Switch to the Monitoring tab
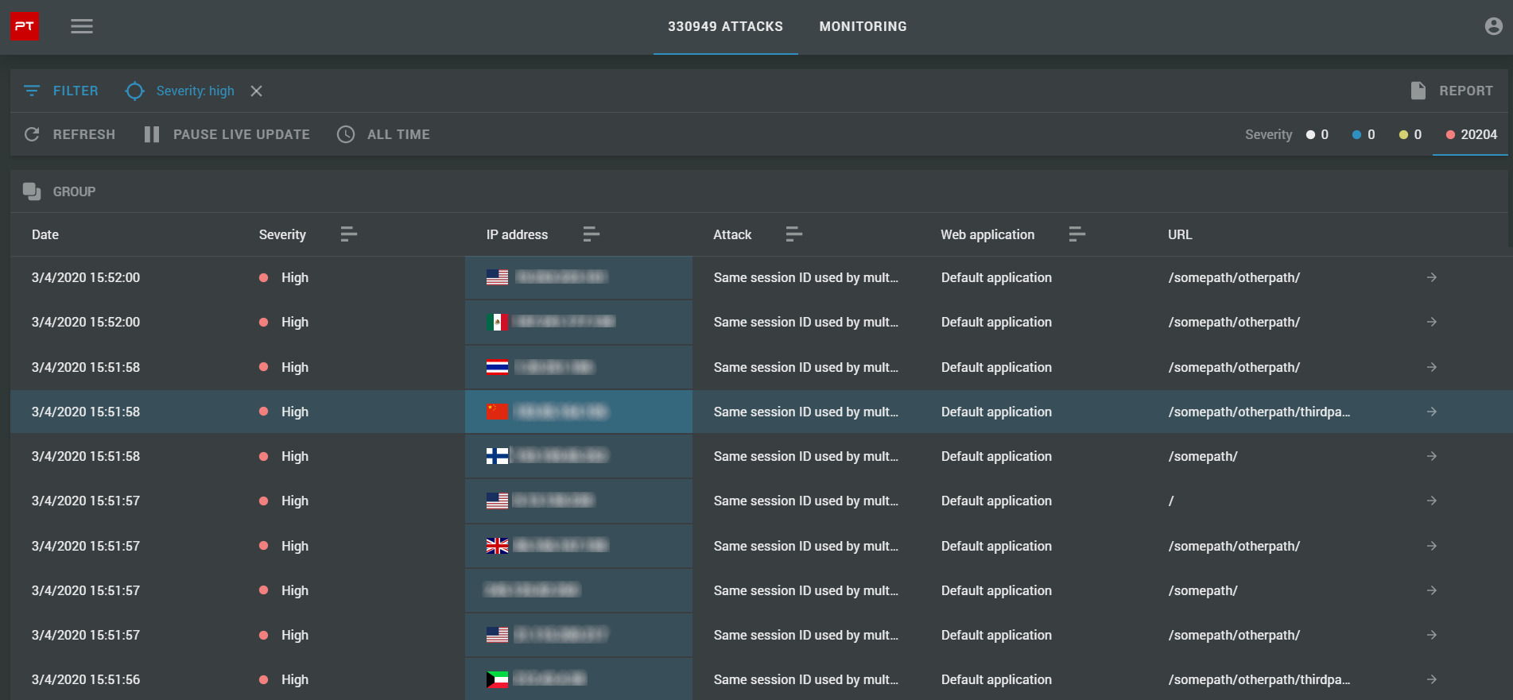Screen dimensions: 1513x700 [x=863, y=26]
